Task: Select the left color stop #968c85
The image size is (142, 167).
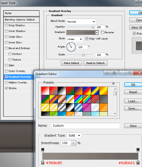Action: (x=43, y=162)
